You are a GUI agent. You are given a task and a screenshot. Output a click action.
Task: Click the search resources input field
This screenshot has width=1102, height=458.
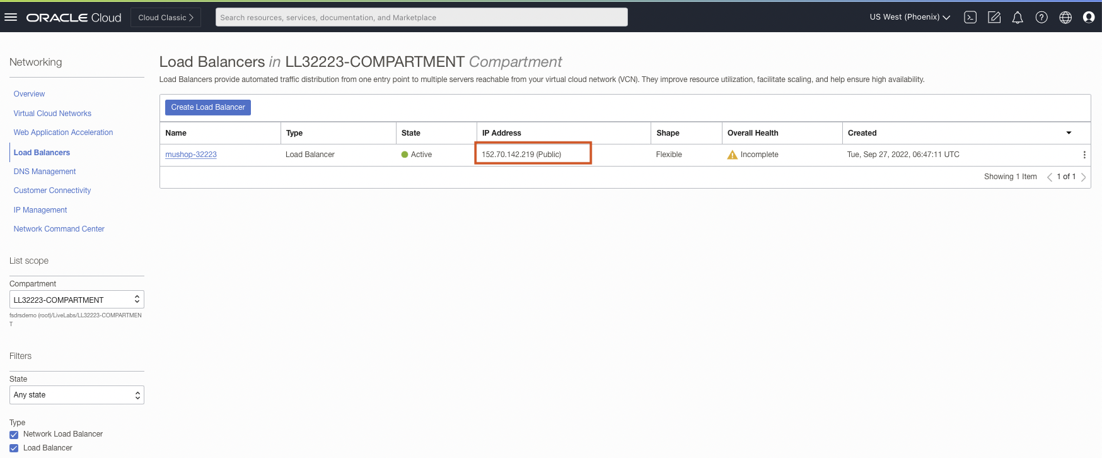point(421,18)
